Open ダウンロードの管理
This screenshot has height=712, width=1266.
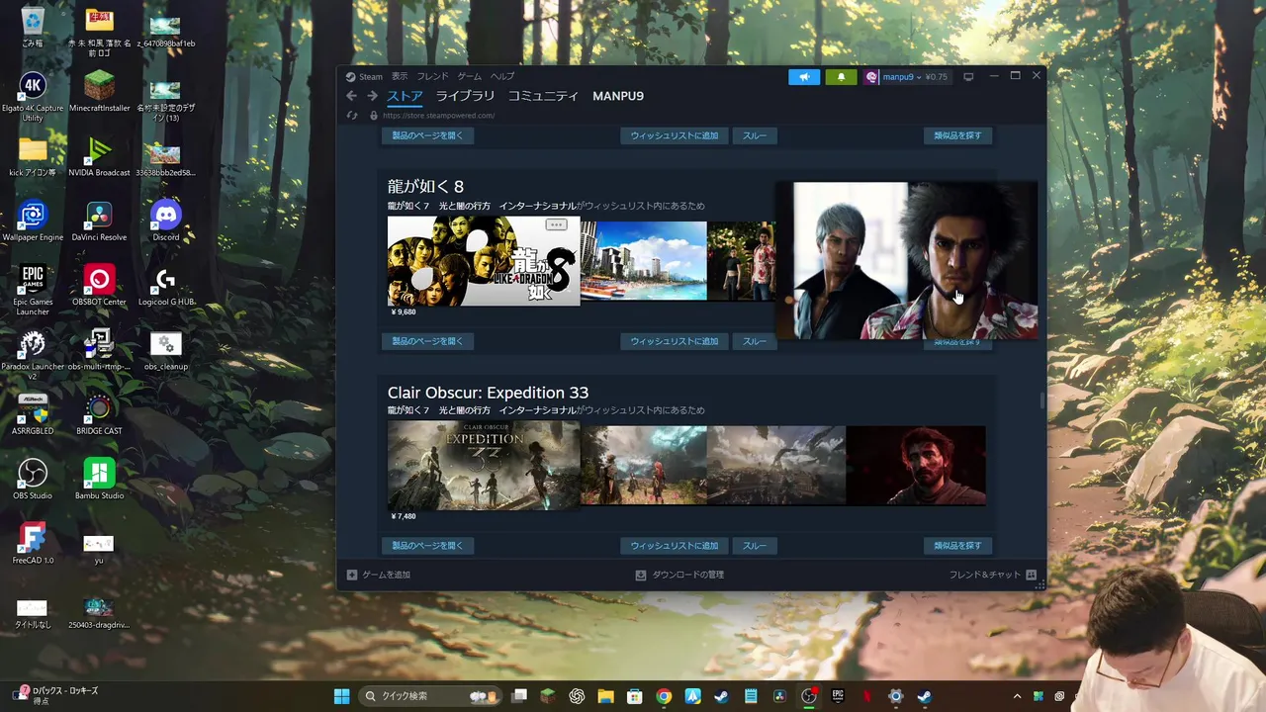point(679,575)
